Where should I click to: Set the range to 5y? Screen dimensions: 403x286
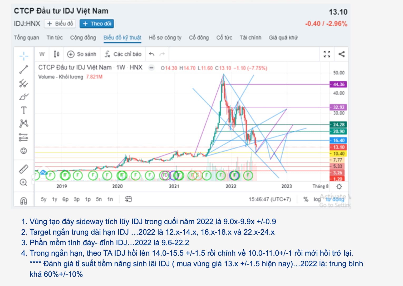point(44,199)
